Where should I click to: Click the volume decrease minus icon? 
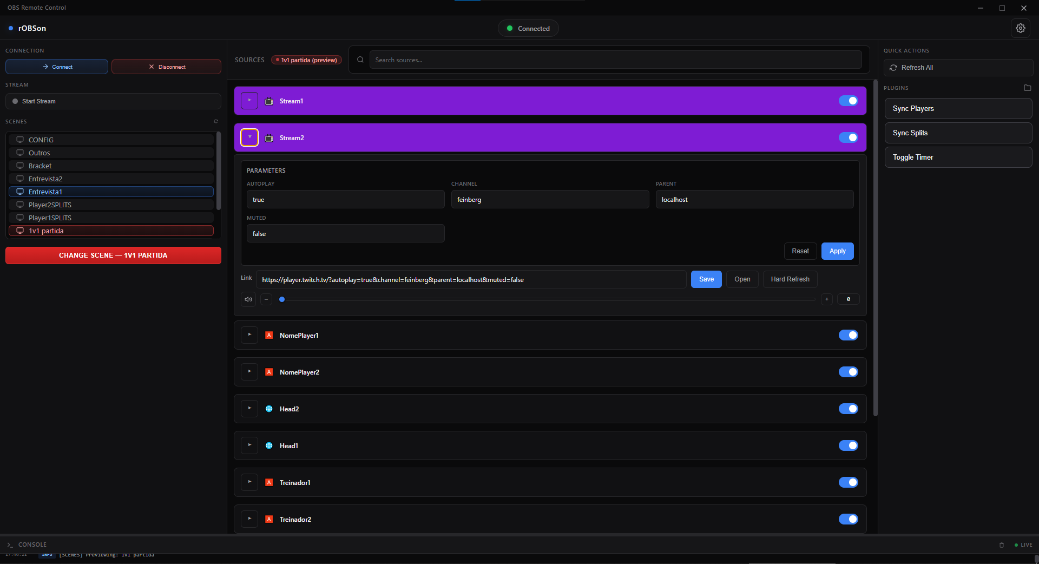(266, 299)
